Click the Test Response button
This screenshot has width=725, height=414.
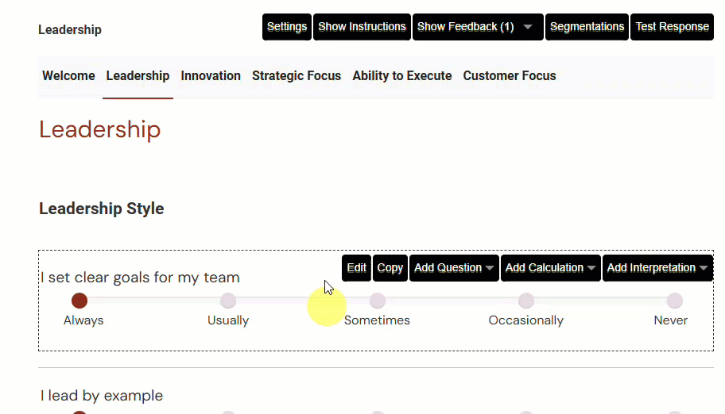[672, 27]
